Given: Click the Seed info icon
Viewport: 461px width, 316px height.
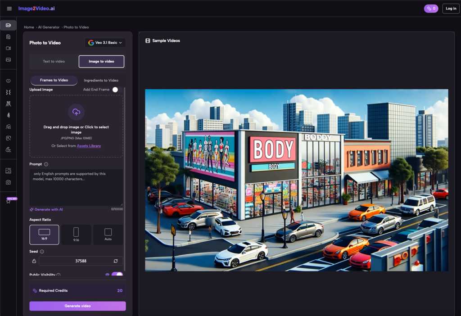Looking at the screenshot, I should [x=42, y=251].
